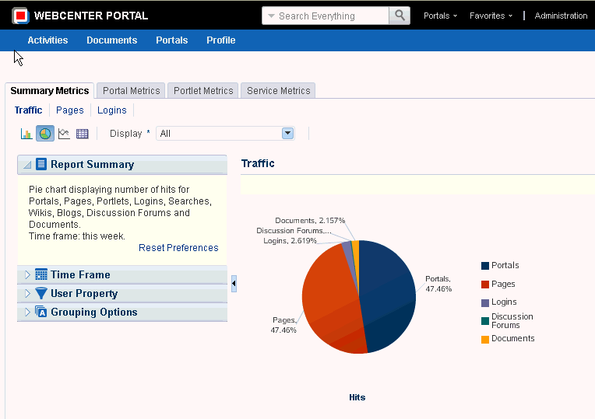Click the Report Summary document icon

(41, 164)
